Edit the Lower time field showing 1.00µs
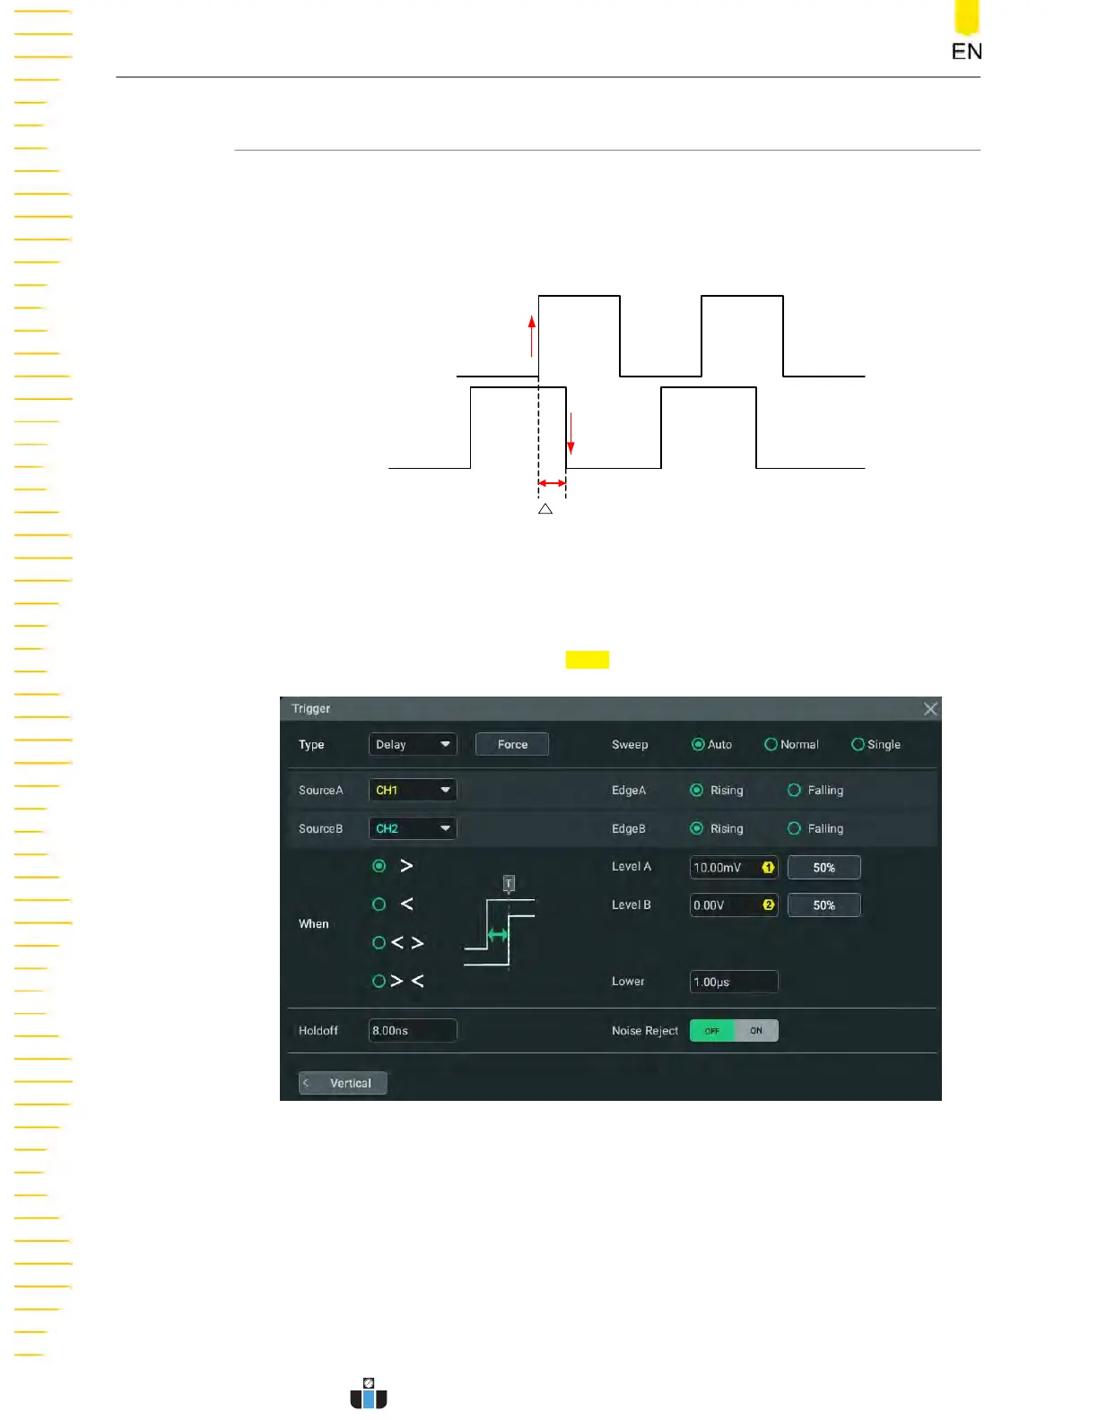 734,982
